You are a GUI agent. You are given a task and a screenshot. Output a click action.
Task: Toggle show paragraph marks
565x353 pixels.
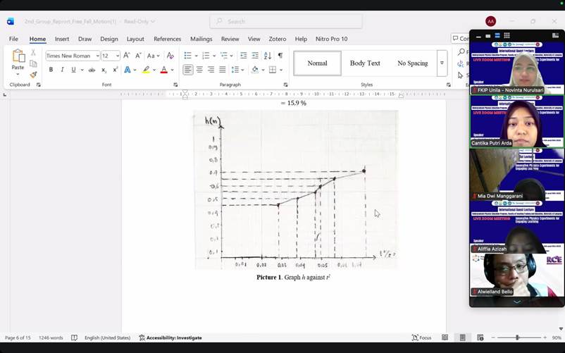(280, 56)
